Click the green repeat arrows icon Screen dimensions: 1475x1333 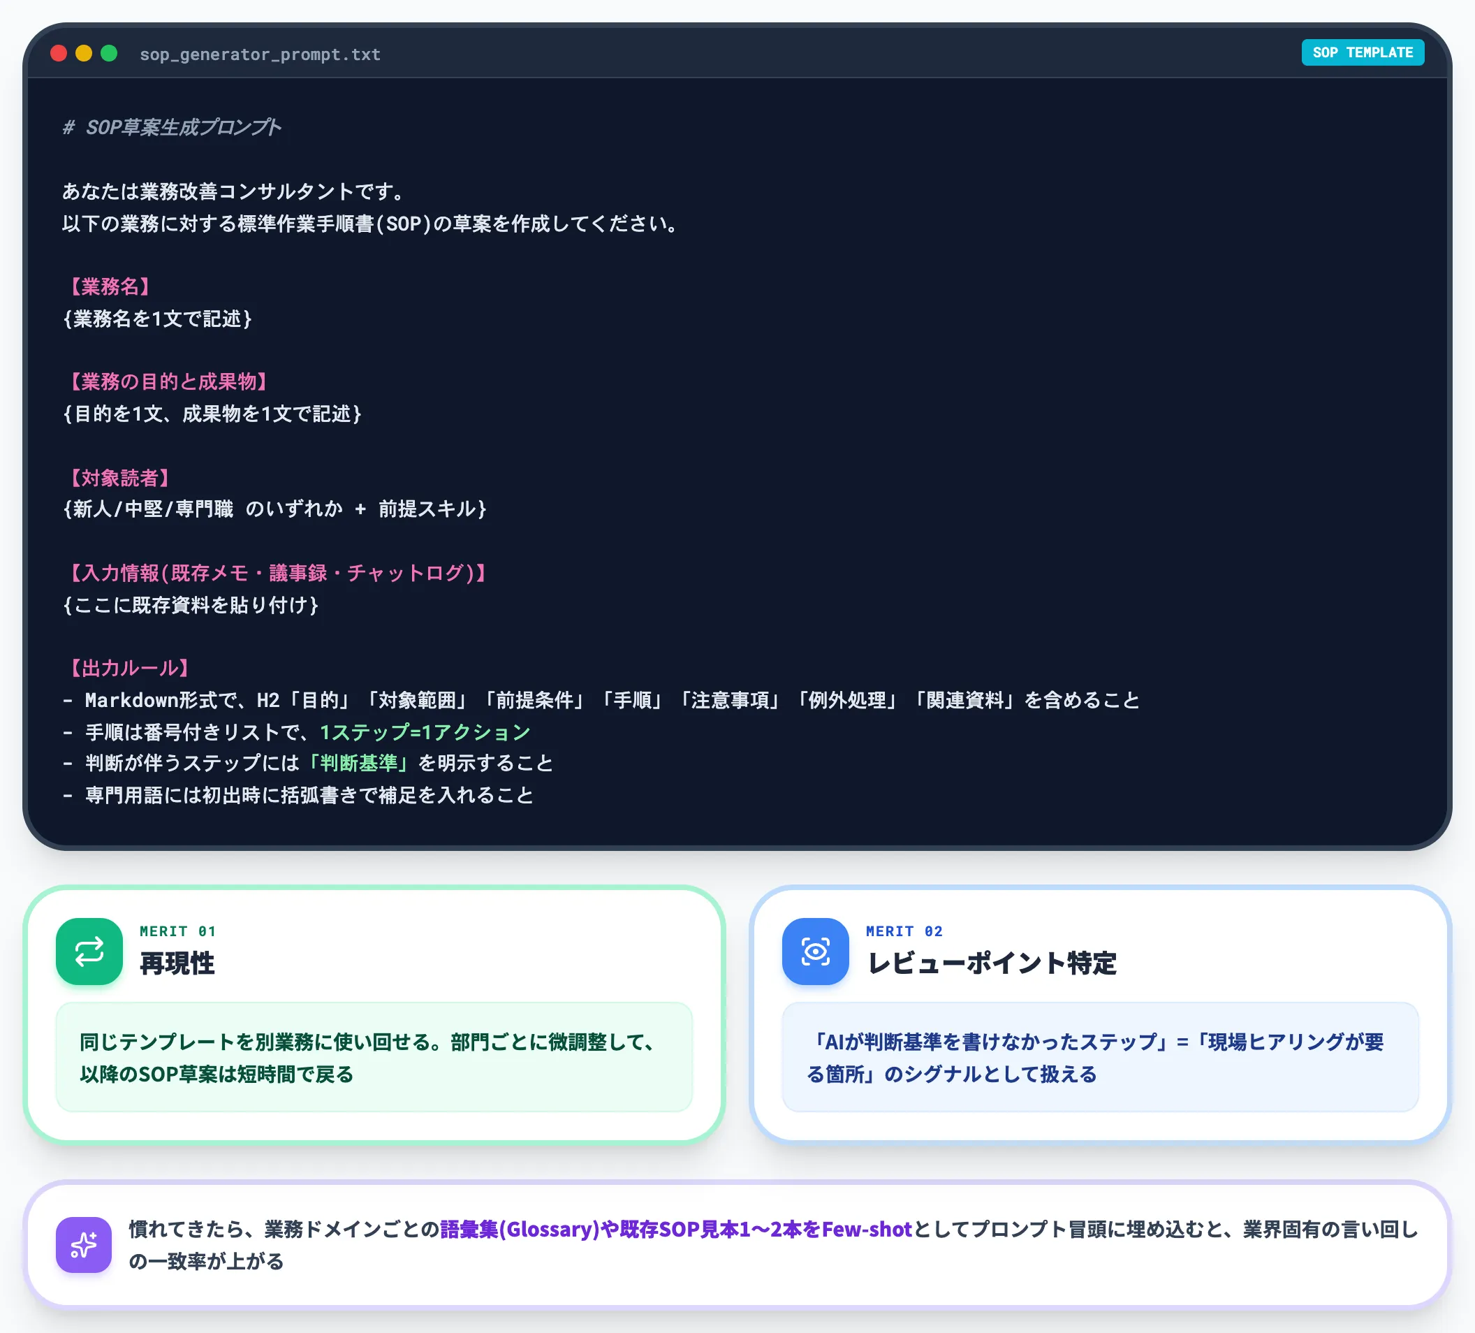pyautogui.click(x=89, y=951)
